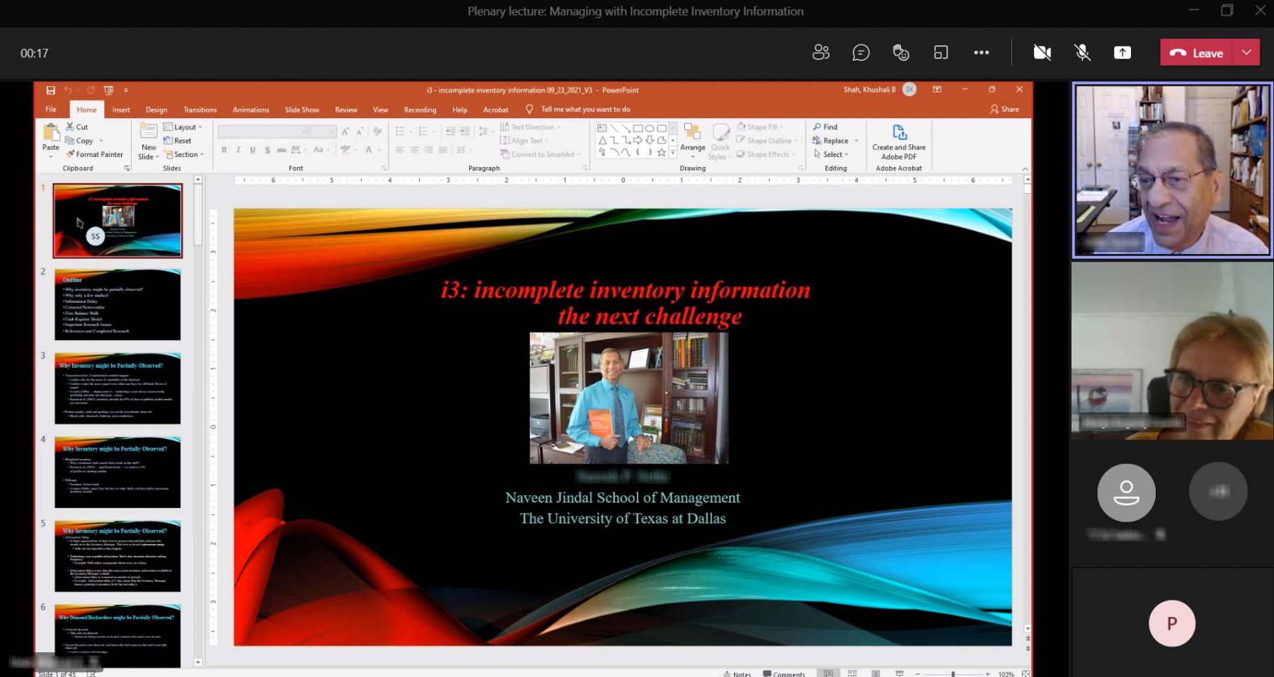Select slide 3 thumbnail in slide panel
Viewport: 1274px width, 677px height.
tap(117, 388)
